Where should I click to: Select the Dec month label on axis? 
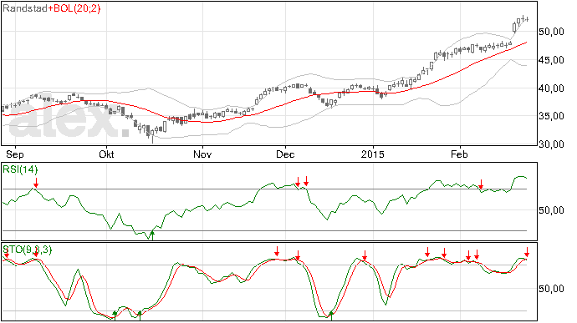285,154
